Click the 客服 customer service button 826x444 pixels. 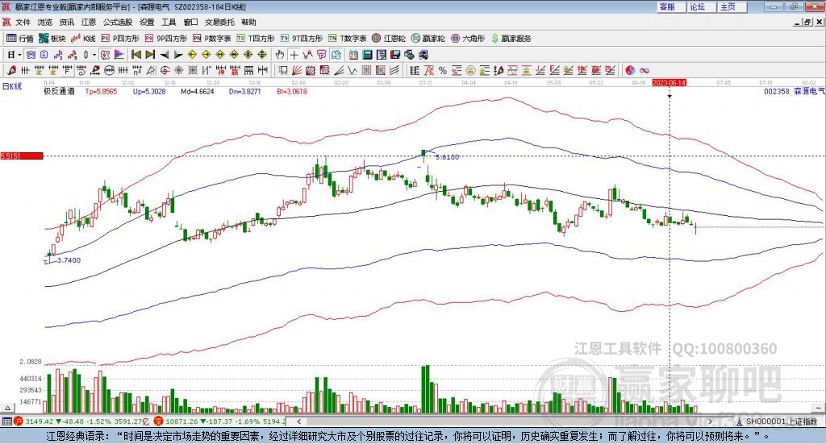tap(667, 6)
